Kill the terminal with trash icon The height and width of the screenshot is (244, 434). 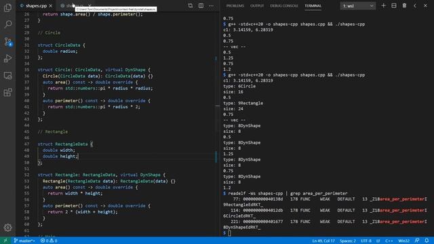click(x=404, y=5)
